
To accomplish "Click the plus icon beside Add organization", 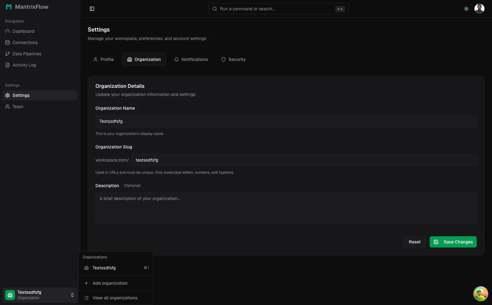I will pos(86,283).
